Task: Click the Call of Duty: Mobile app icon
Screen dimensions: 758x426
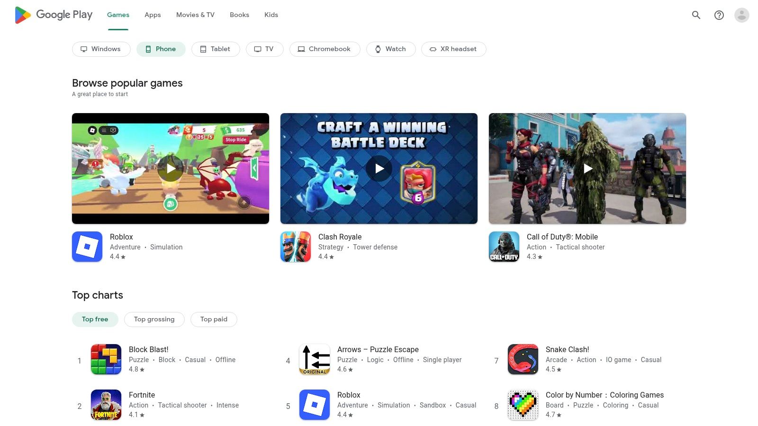Action: tap(504, 246)
